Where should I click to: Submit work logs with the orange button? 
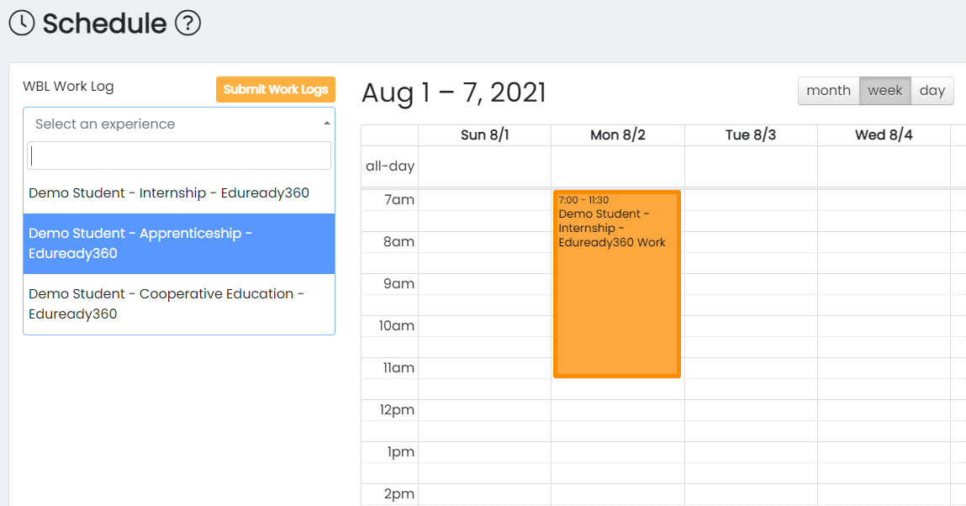tap(276, 89)
